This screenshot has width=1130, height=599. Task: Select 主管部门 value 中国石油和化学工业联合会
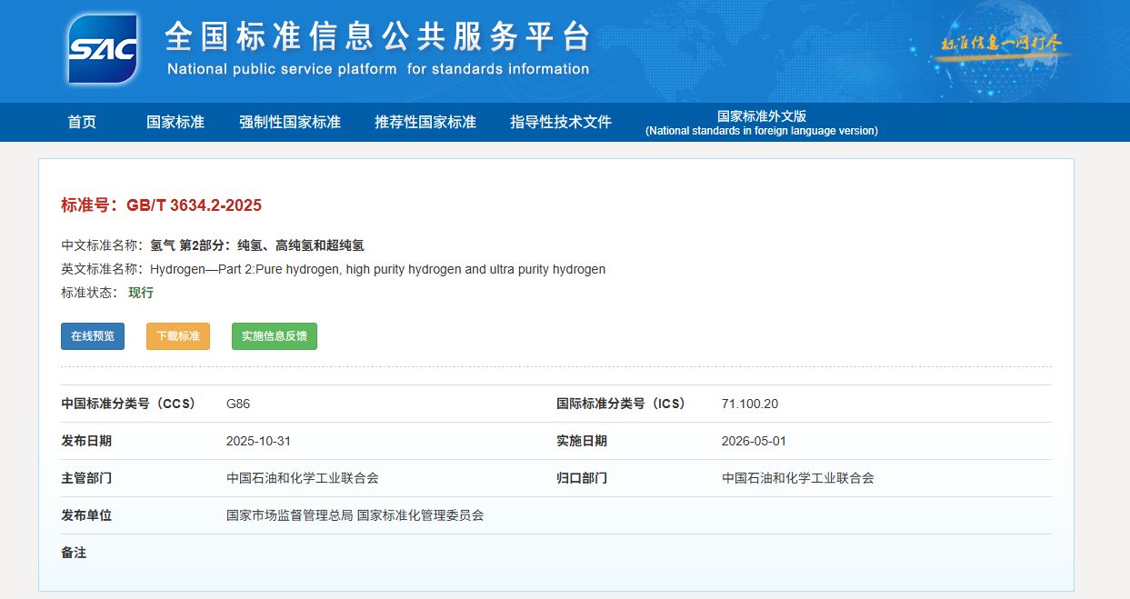pos(303,478)
